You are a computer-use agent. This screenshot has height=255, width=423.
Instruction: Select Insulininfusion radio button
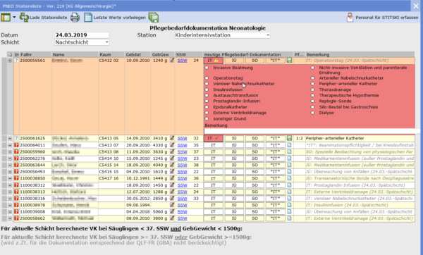pos(207,89)
